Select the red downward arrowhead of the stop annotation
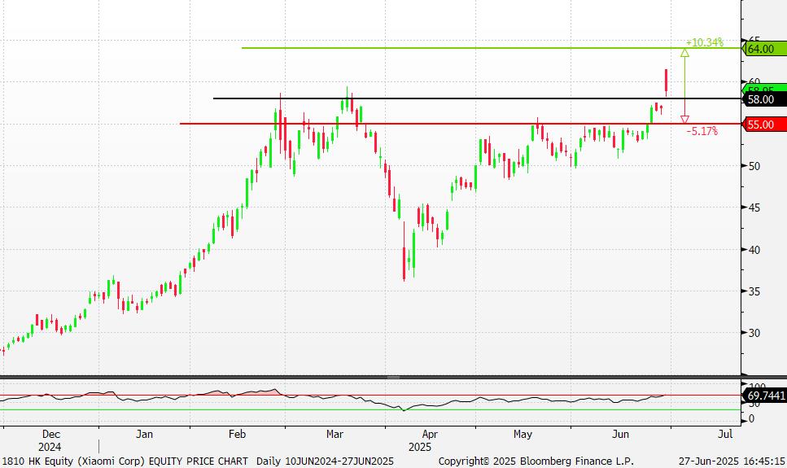787x468 pixels. [x=684, y=120]
